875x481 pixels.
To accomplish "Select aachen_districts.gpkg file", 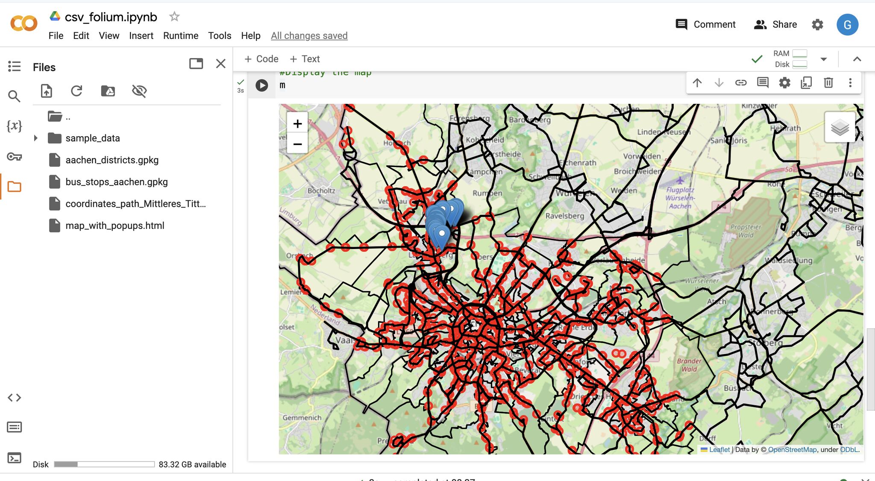I will [x=112, y=160].
